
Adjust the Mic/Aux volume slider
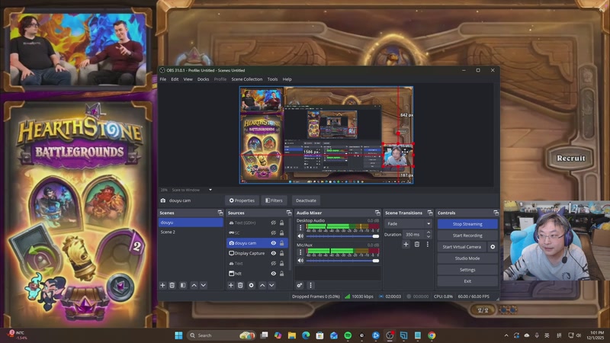click(342, 261)
